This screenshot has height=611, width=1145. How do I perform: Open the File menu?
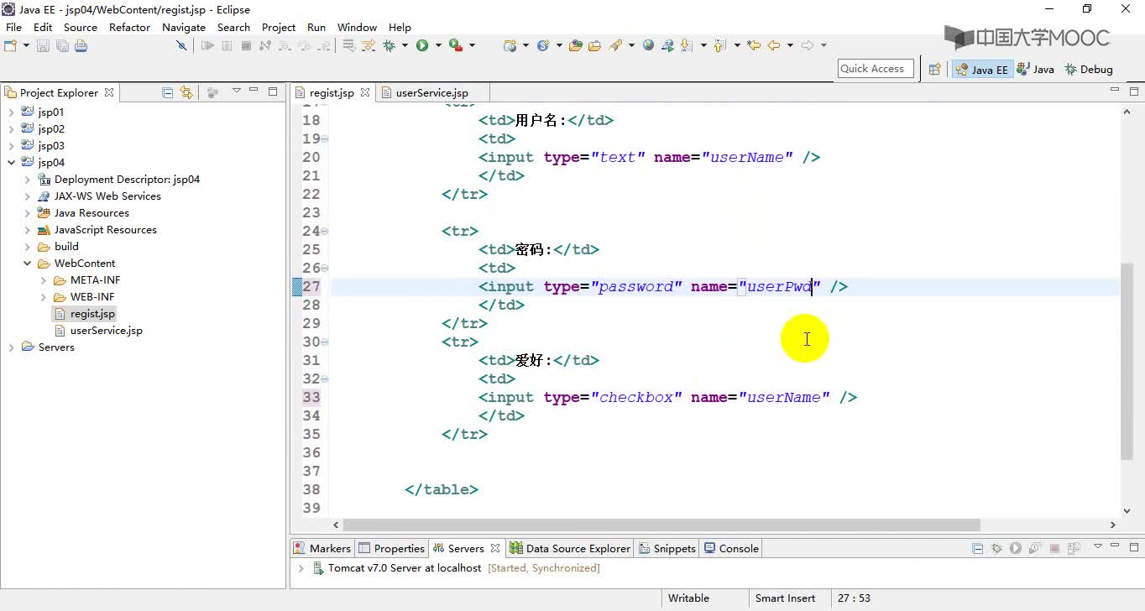[x=13, y=27]
